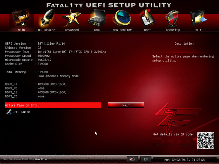Switch to the OC Tweaker tab label
Image resolution: width=219 pixels, height=164 pixels.
47,30
